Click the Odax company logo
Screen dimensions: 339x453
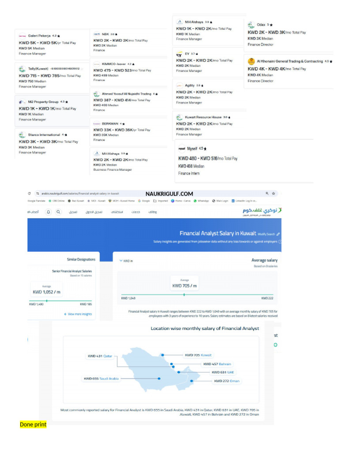[x=251, y=25]
